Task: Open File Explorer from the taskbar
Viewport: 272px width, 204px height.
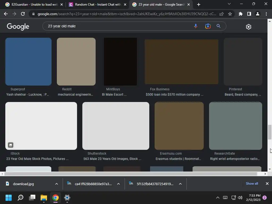Action: click(x=44, y=197)
